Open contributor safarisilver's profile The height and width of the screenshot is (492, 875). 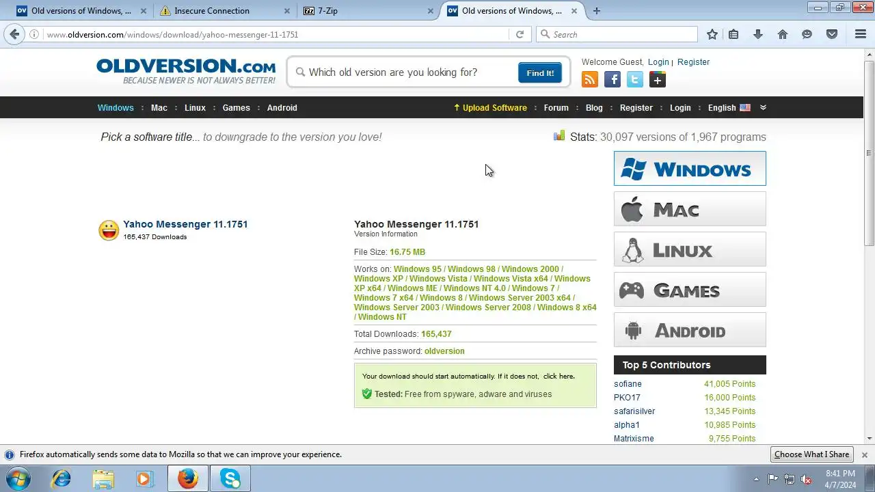[634, 411]
